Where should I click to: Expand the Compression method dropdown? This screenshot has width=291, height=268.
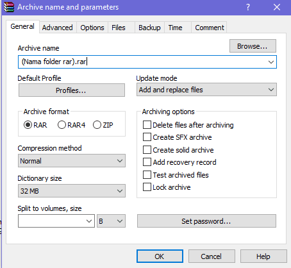(x=72, y=161)
